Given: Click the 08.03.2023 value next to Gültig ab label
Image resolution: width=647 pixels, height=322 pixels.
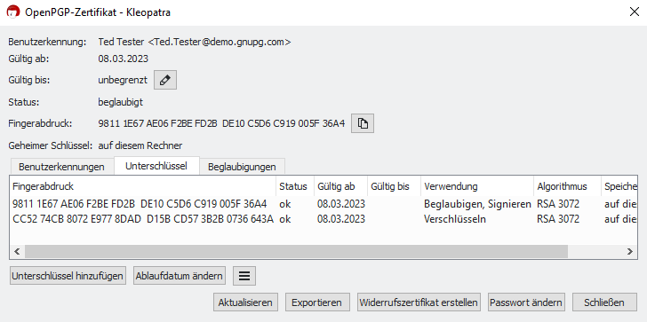Looking at the screenshot, I should pos(124,59).
